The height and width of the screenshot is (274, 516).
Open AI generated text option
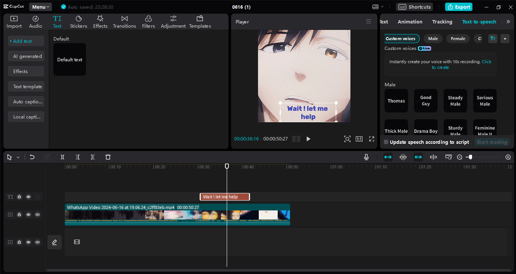[x=26, y=56]
